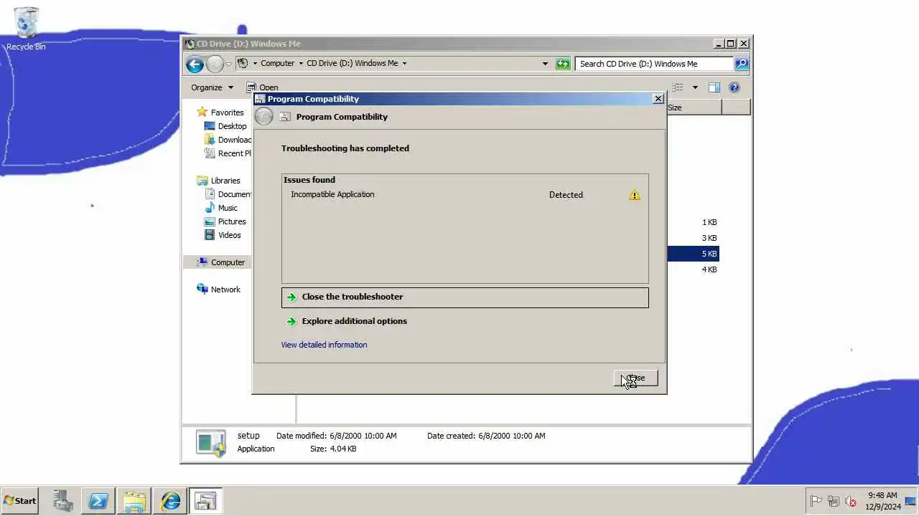
Task: Select Downloads under Favorites
Action: pos(228,140)
